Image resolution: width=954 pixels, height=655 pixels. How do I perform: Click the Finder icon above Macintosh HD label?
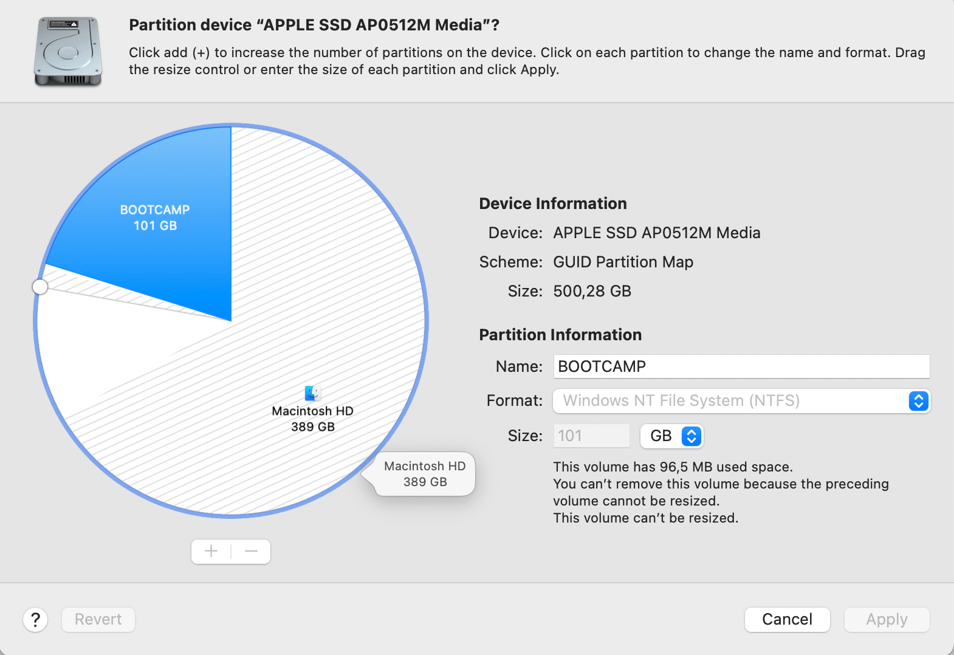tap(313, 393)
